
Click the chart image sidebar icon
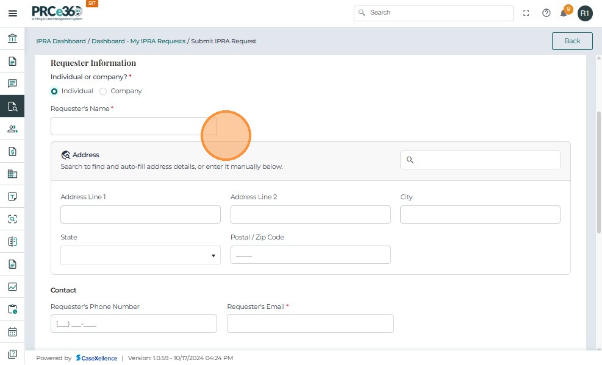12,286
